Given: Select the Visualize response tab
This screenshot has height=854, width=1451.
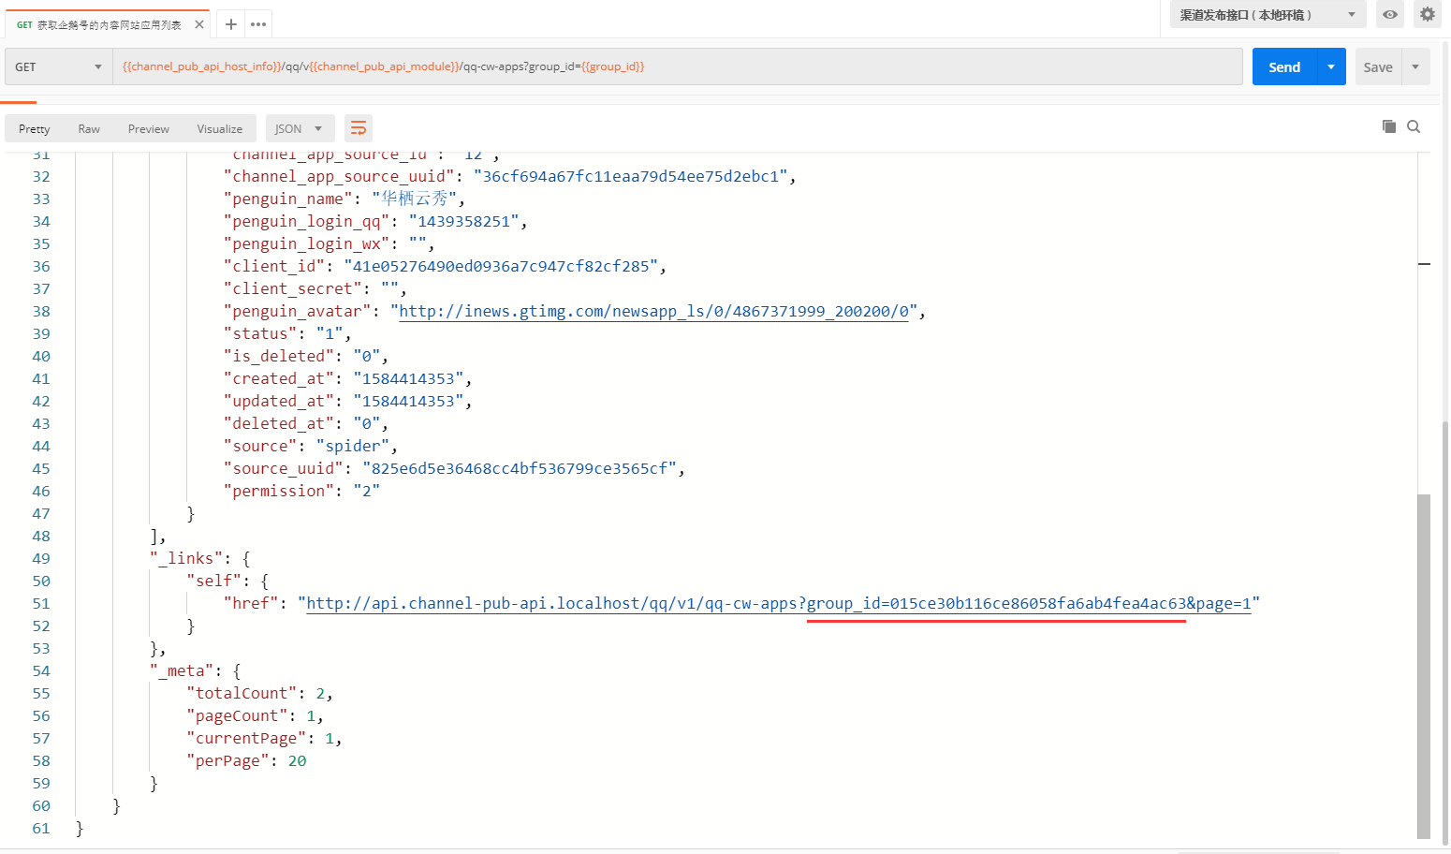Looking at the screenshot, I should pos(220,129).
